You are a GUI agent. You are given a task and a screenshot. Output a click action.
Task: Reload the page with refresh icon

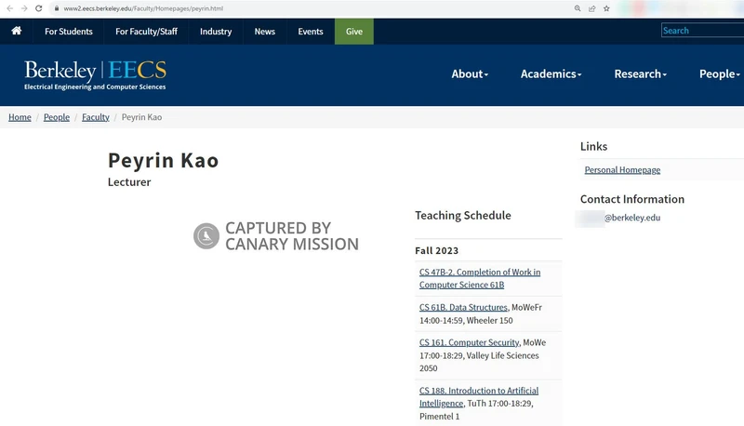click(x=39, y=8)
